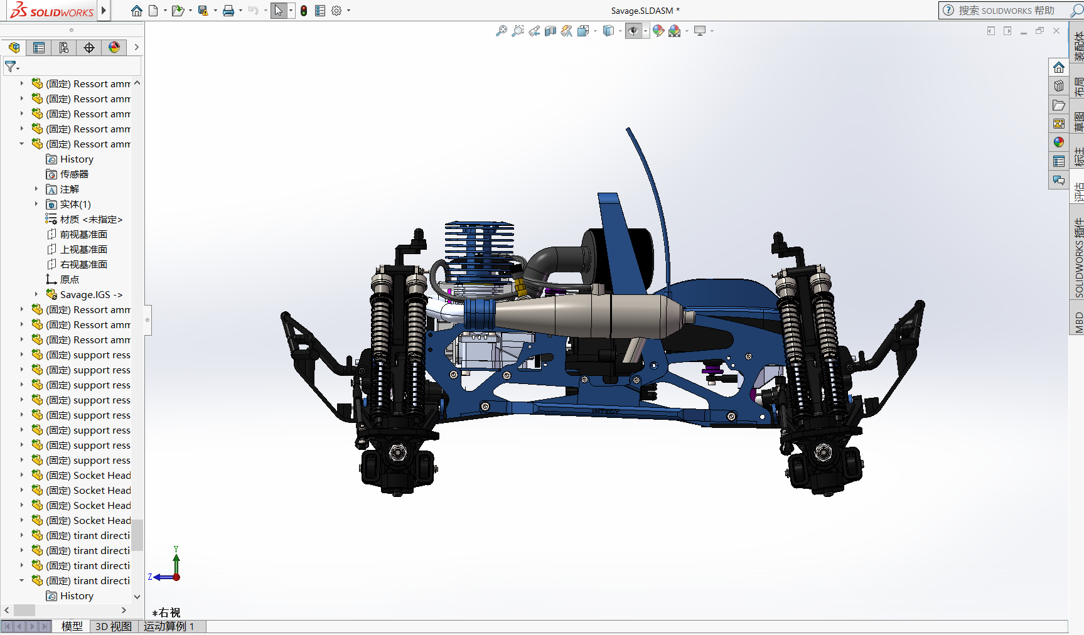Viewport: 1084px width, 635px height.
Task: Open the Appearances panel in the task pane
Action: 1059,142
